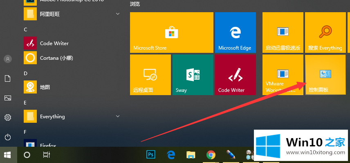Open the Sway tile
The width and height of the screenshot is (350, 163).
(193, 75)
